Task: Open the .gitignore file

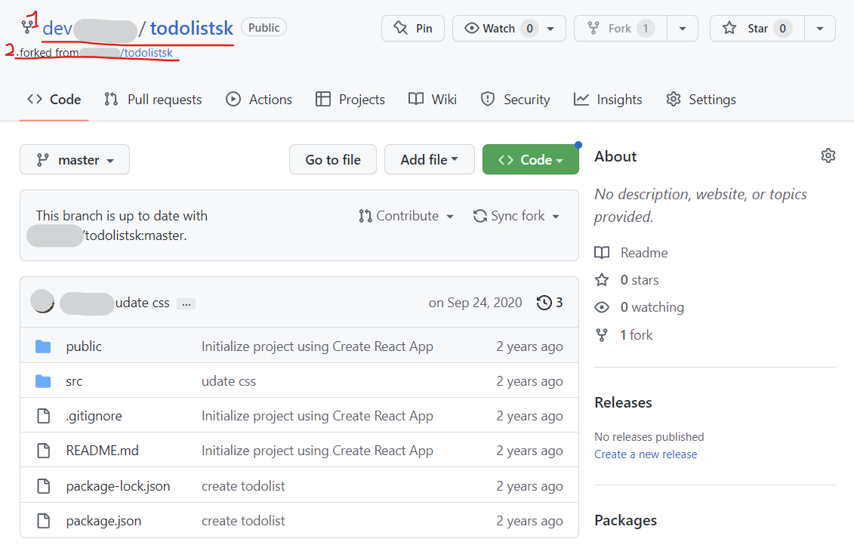Action: [x=94, y=417]
